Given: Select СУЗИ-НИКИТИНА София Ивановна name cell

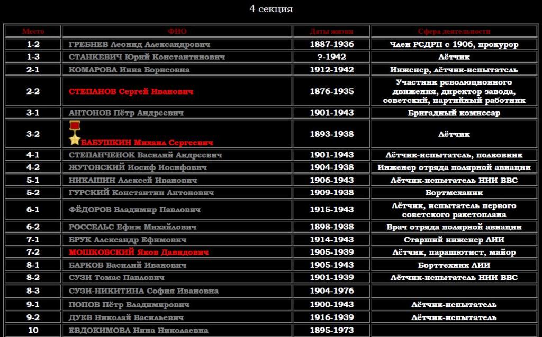Looking at the screenshot, I should click(x=143, y=291).
